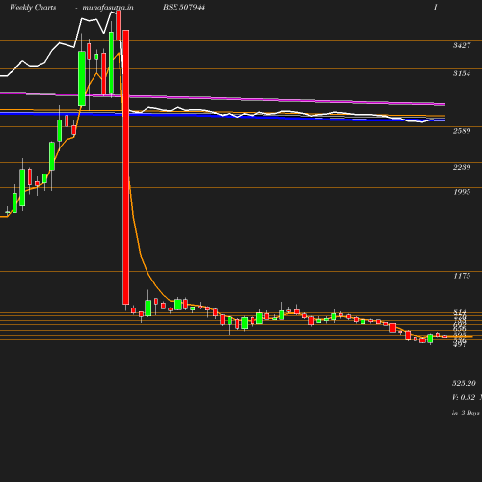Click the "BSE 507944" stock code label
Screen dimensions: 482x482
pyautogui.click(x=184, y=7)
